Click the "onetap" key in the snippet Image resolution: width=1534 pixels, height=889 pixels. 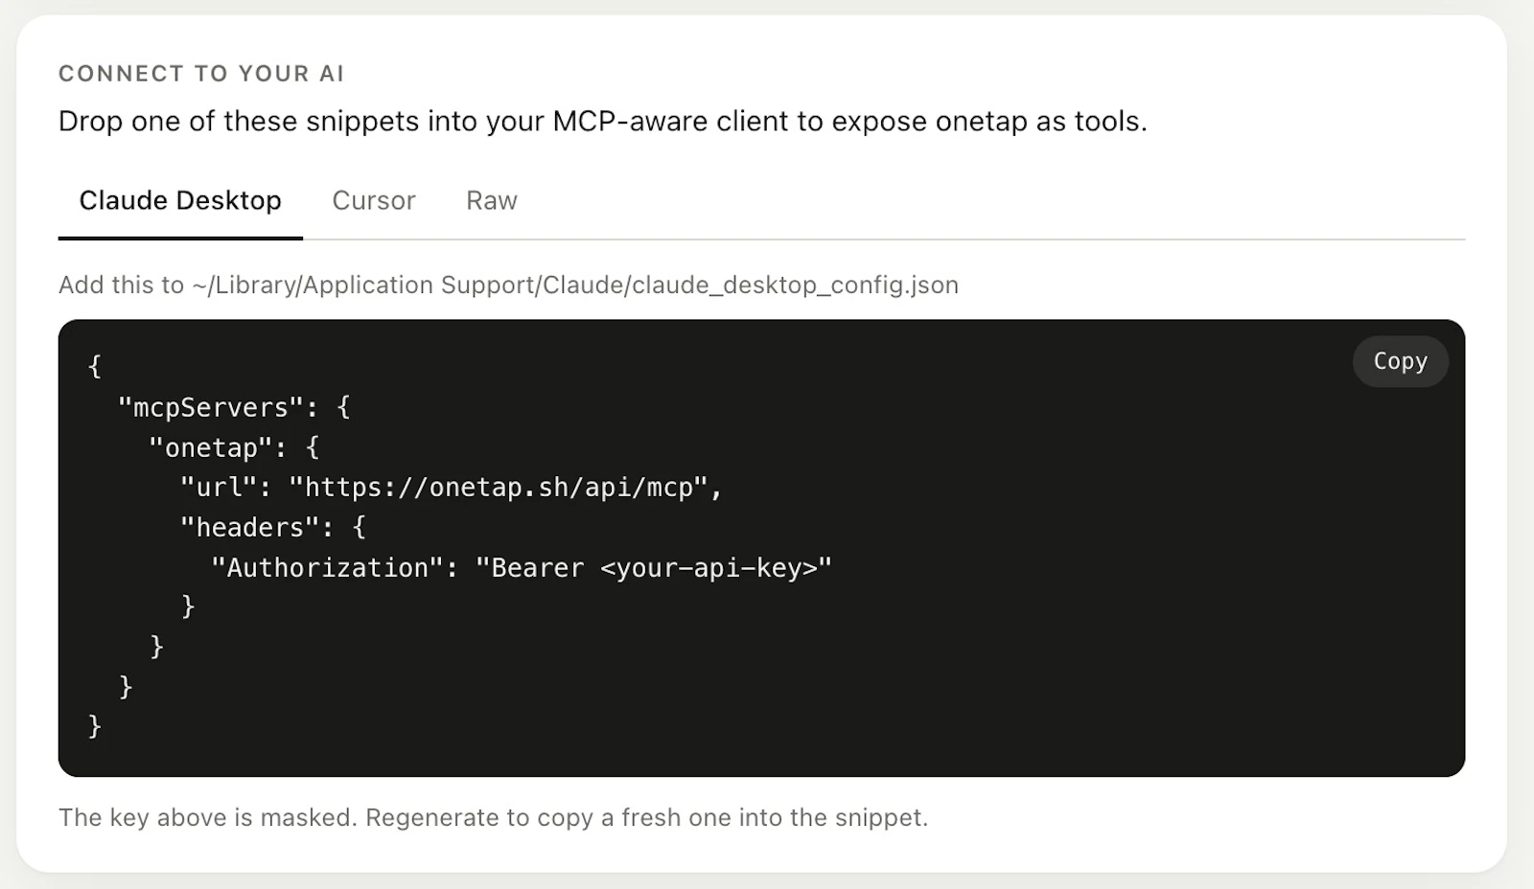(x=210, y=447)
